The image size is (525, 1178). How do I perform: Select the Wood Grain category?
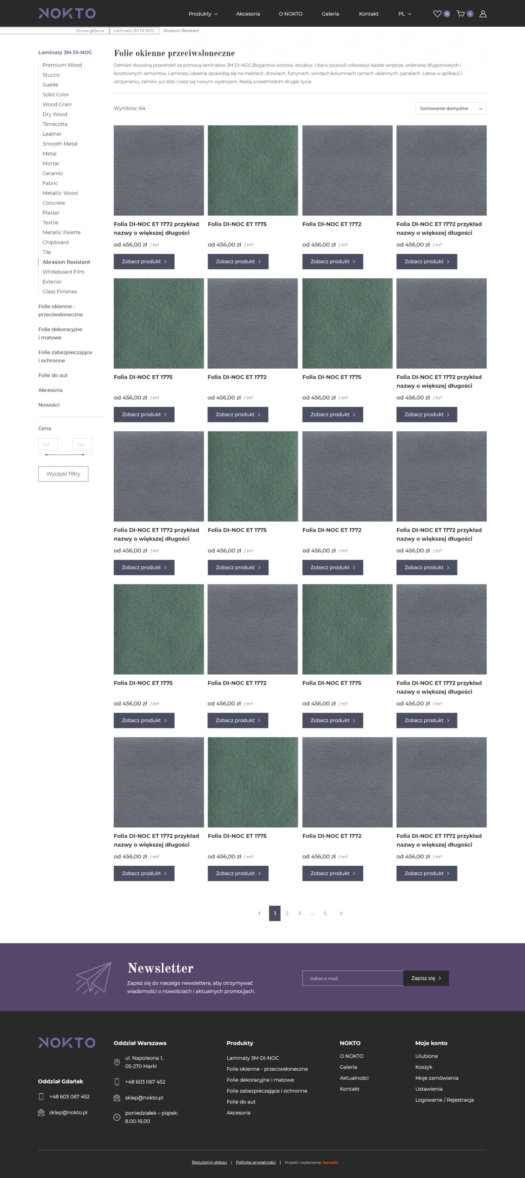click(57, 104)
